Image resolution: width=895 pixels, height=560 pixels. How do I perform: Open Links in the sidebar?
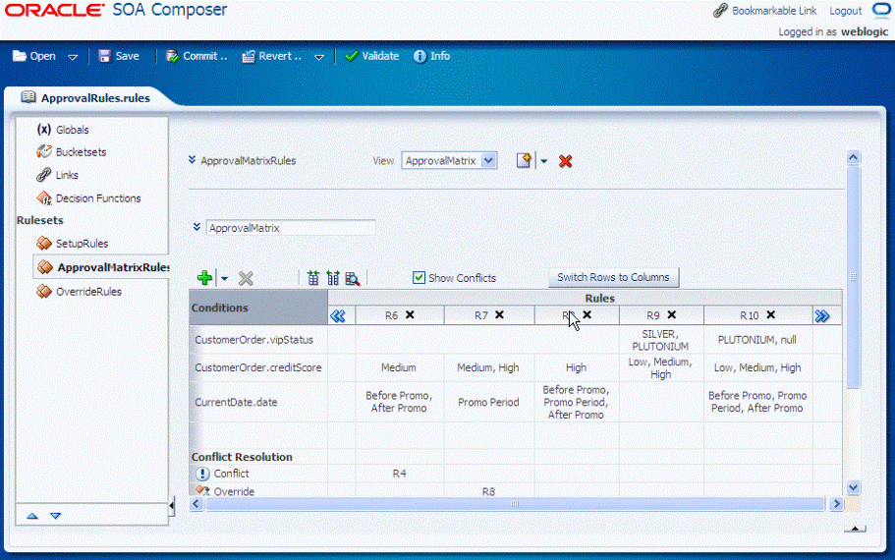[x=67, y=175]
